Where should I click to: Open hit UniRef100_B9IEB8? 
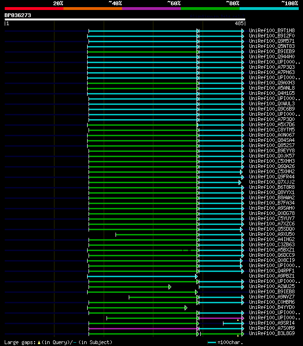(272, 292)
